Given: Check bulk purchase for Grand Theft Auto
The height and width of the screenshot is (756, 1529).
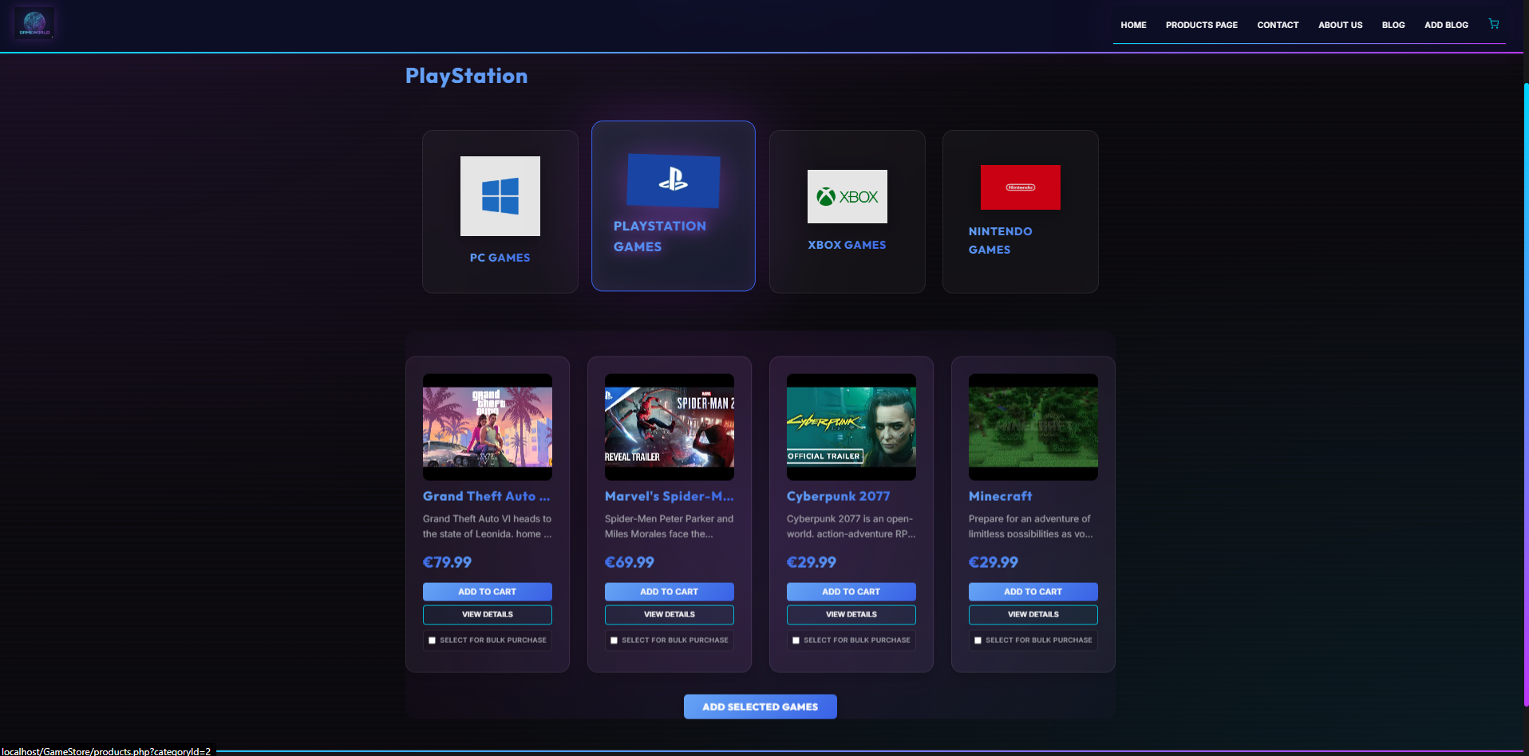Looking at the screenshot, I should click(433, 640).
